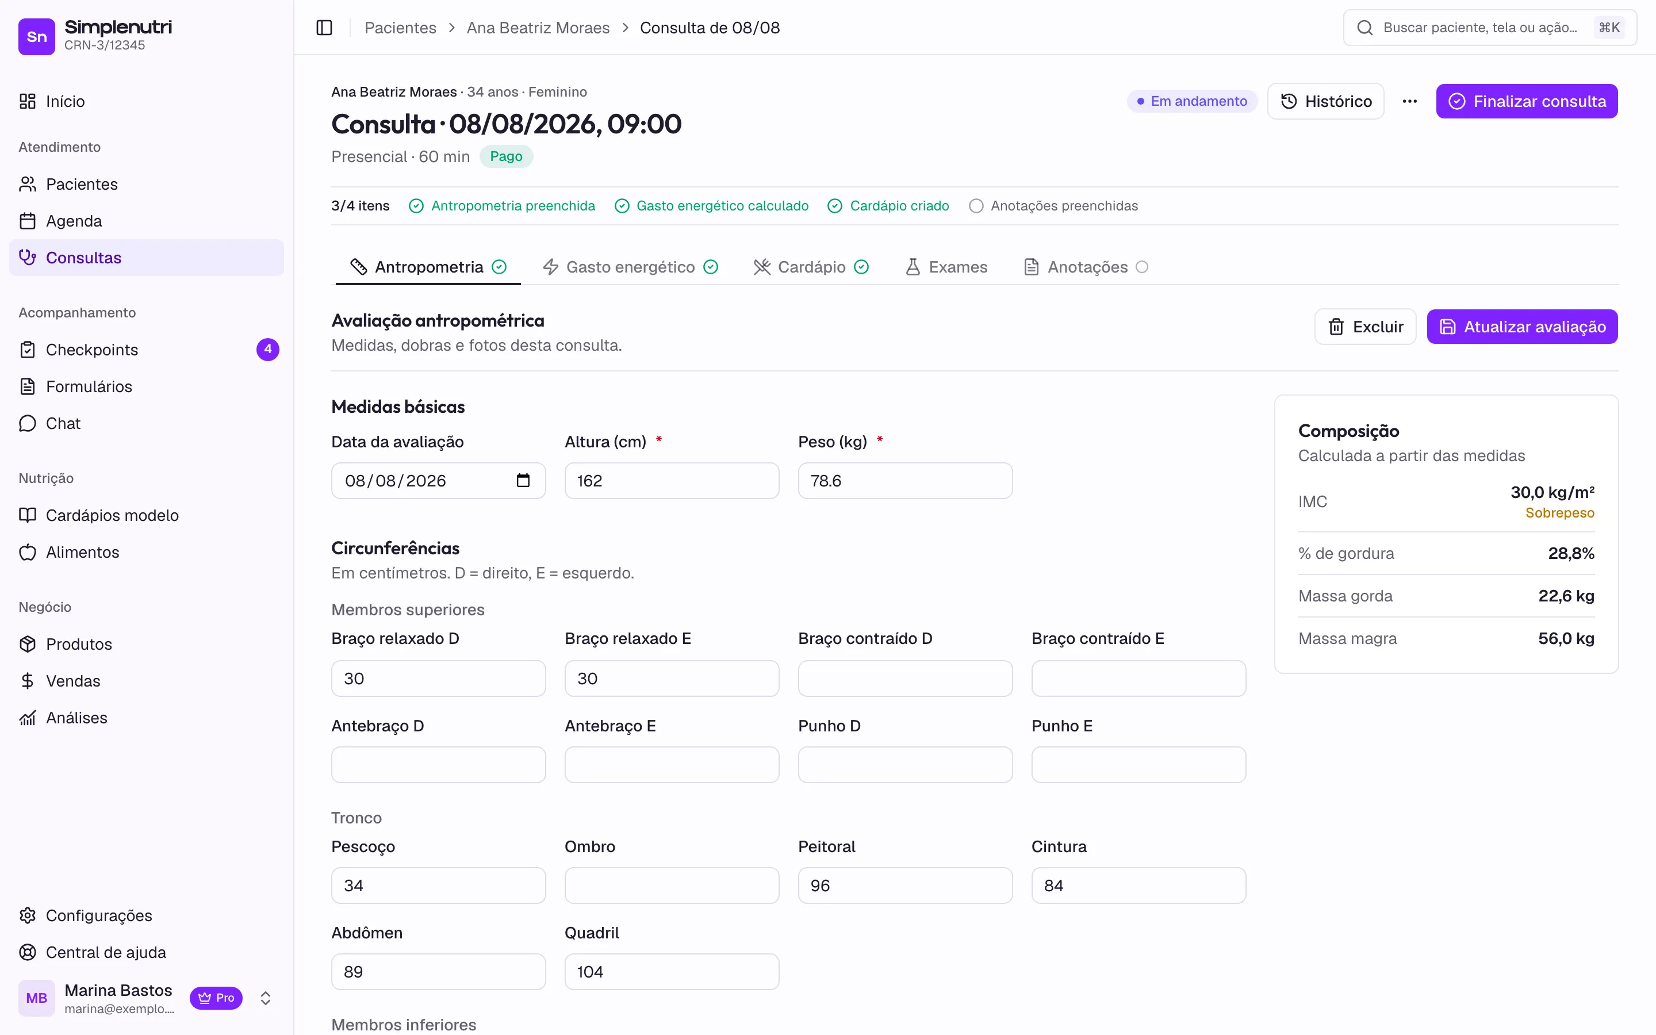Open Chat in sidebar

(x=147, y=424)
